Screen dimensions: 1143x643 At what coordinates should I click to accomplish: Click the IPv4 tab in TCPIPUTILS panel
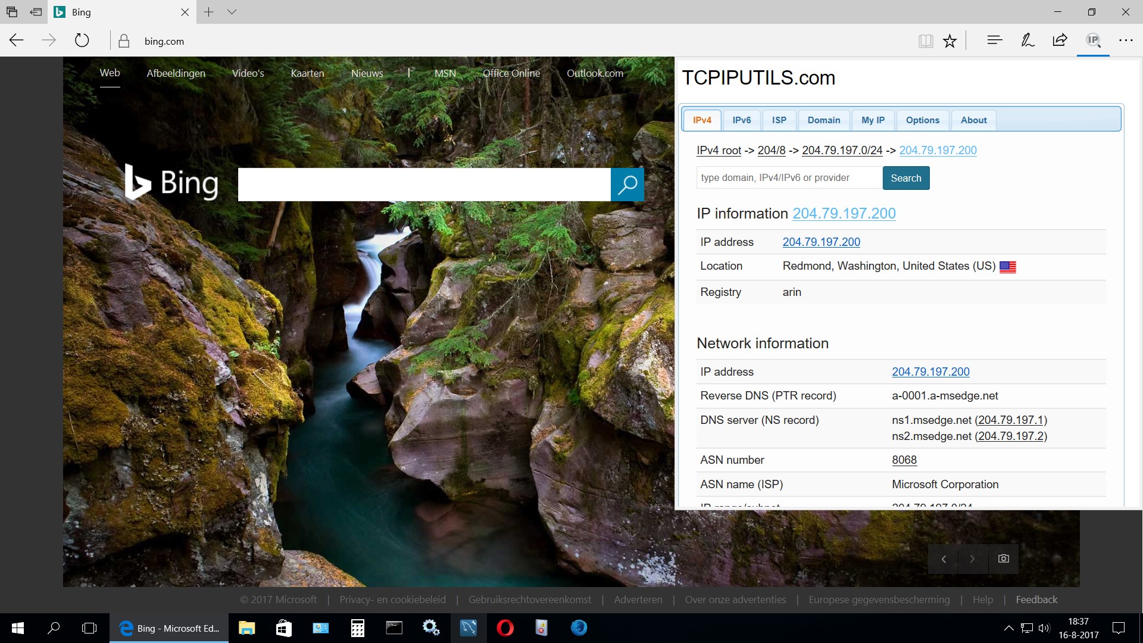point(701,119)
